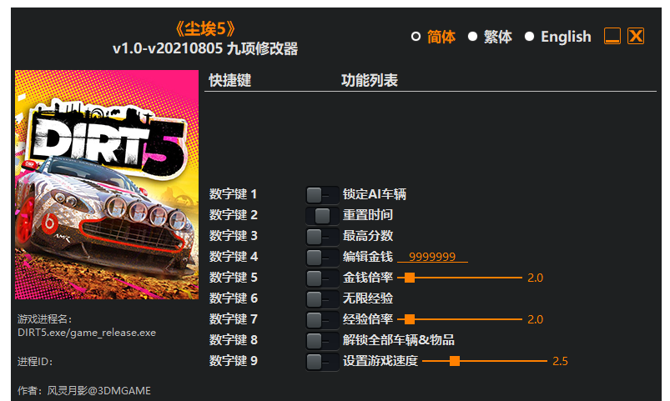Enable 解锁全部车辆&物品 switch
Screen dimensions: 670x401
pos(323,340)
